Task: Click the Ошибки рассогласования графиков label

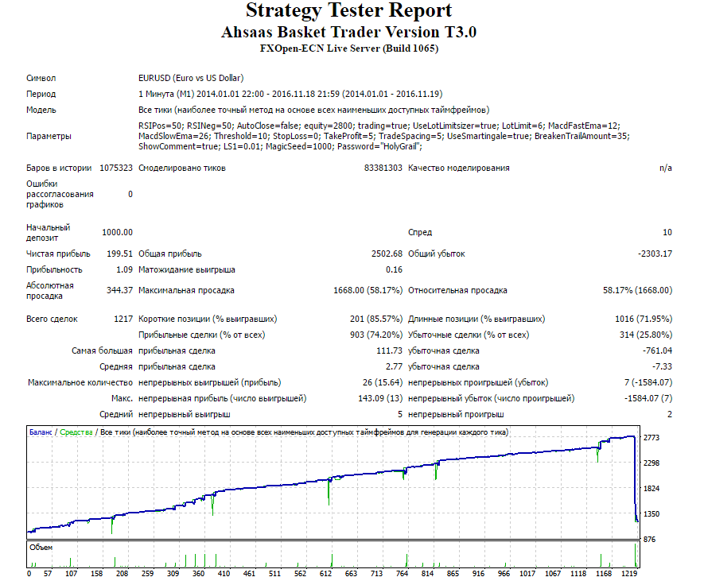Action: tap(60, 194)
